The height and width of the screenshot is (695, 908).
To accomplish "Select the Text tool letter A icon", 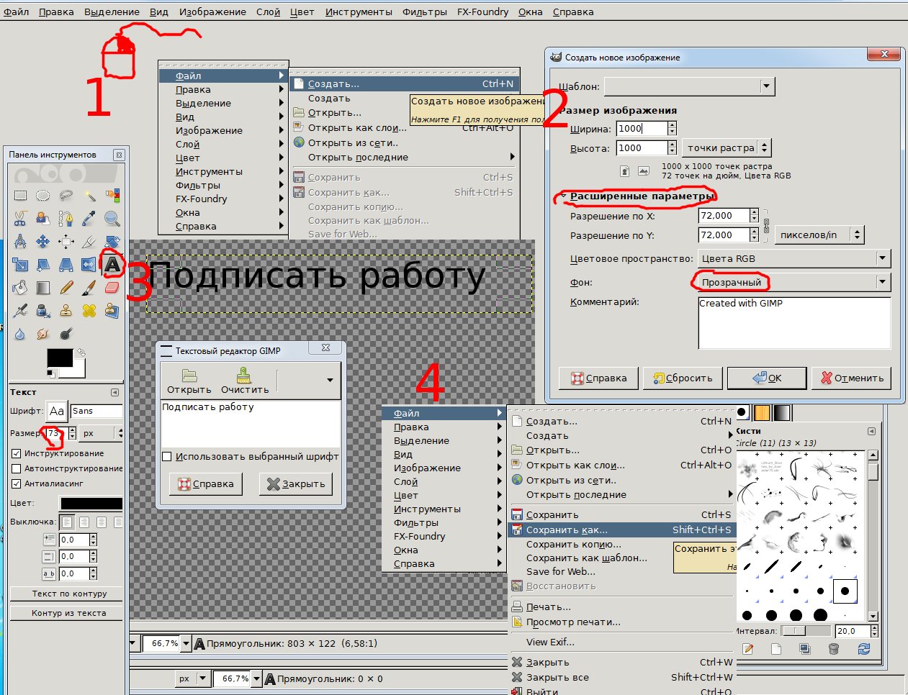I will point(112,265).
